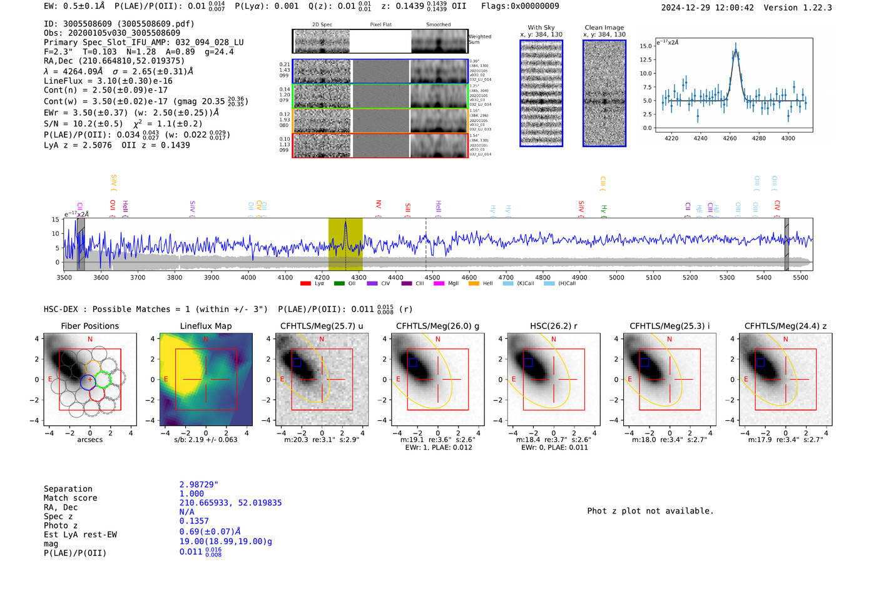Click the LyA z = 2.5076 redshift text

tap(78, 145)
